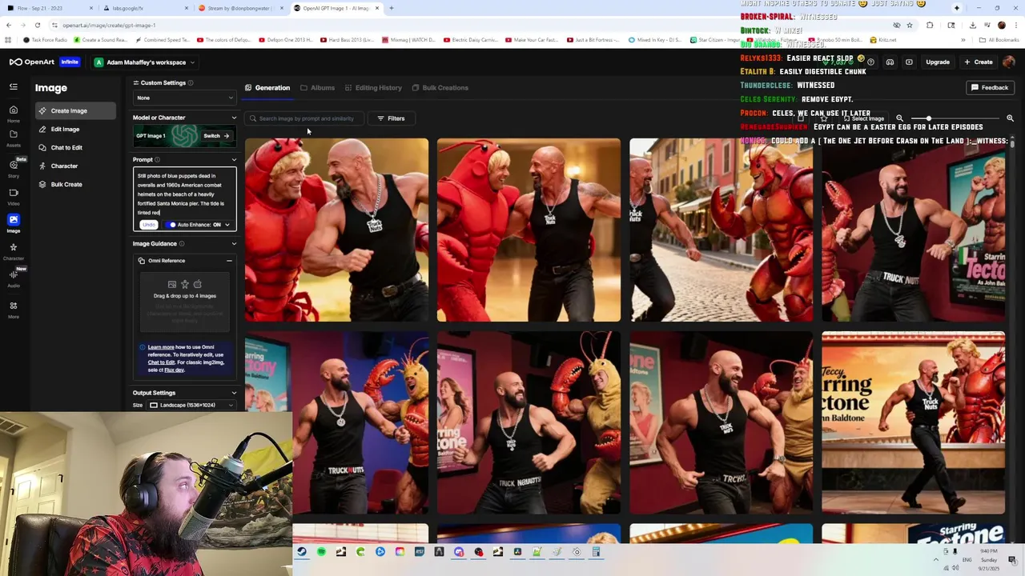Expand the Auto Enhance options chevron
The image size is (1025, 576).
pyautogui.click(x=227, y=225)
